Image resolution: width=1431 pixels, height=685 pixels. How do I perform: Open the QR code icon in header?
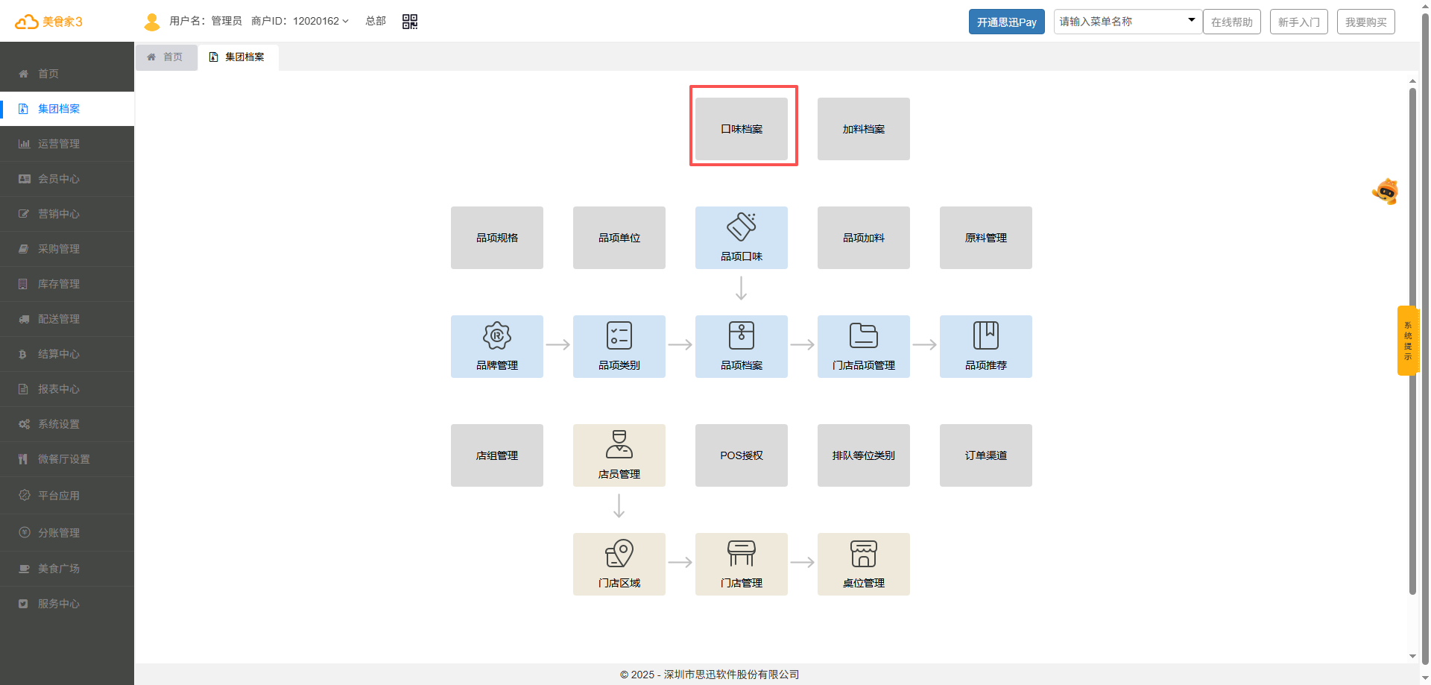click(x=410, y=22)
